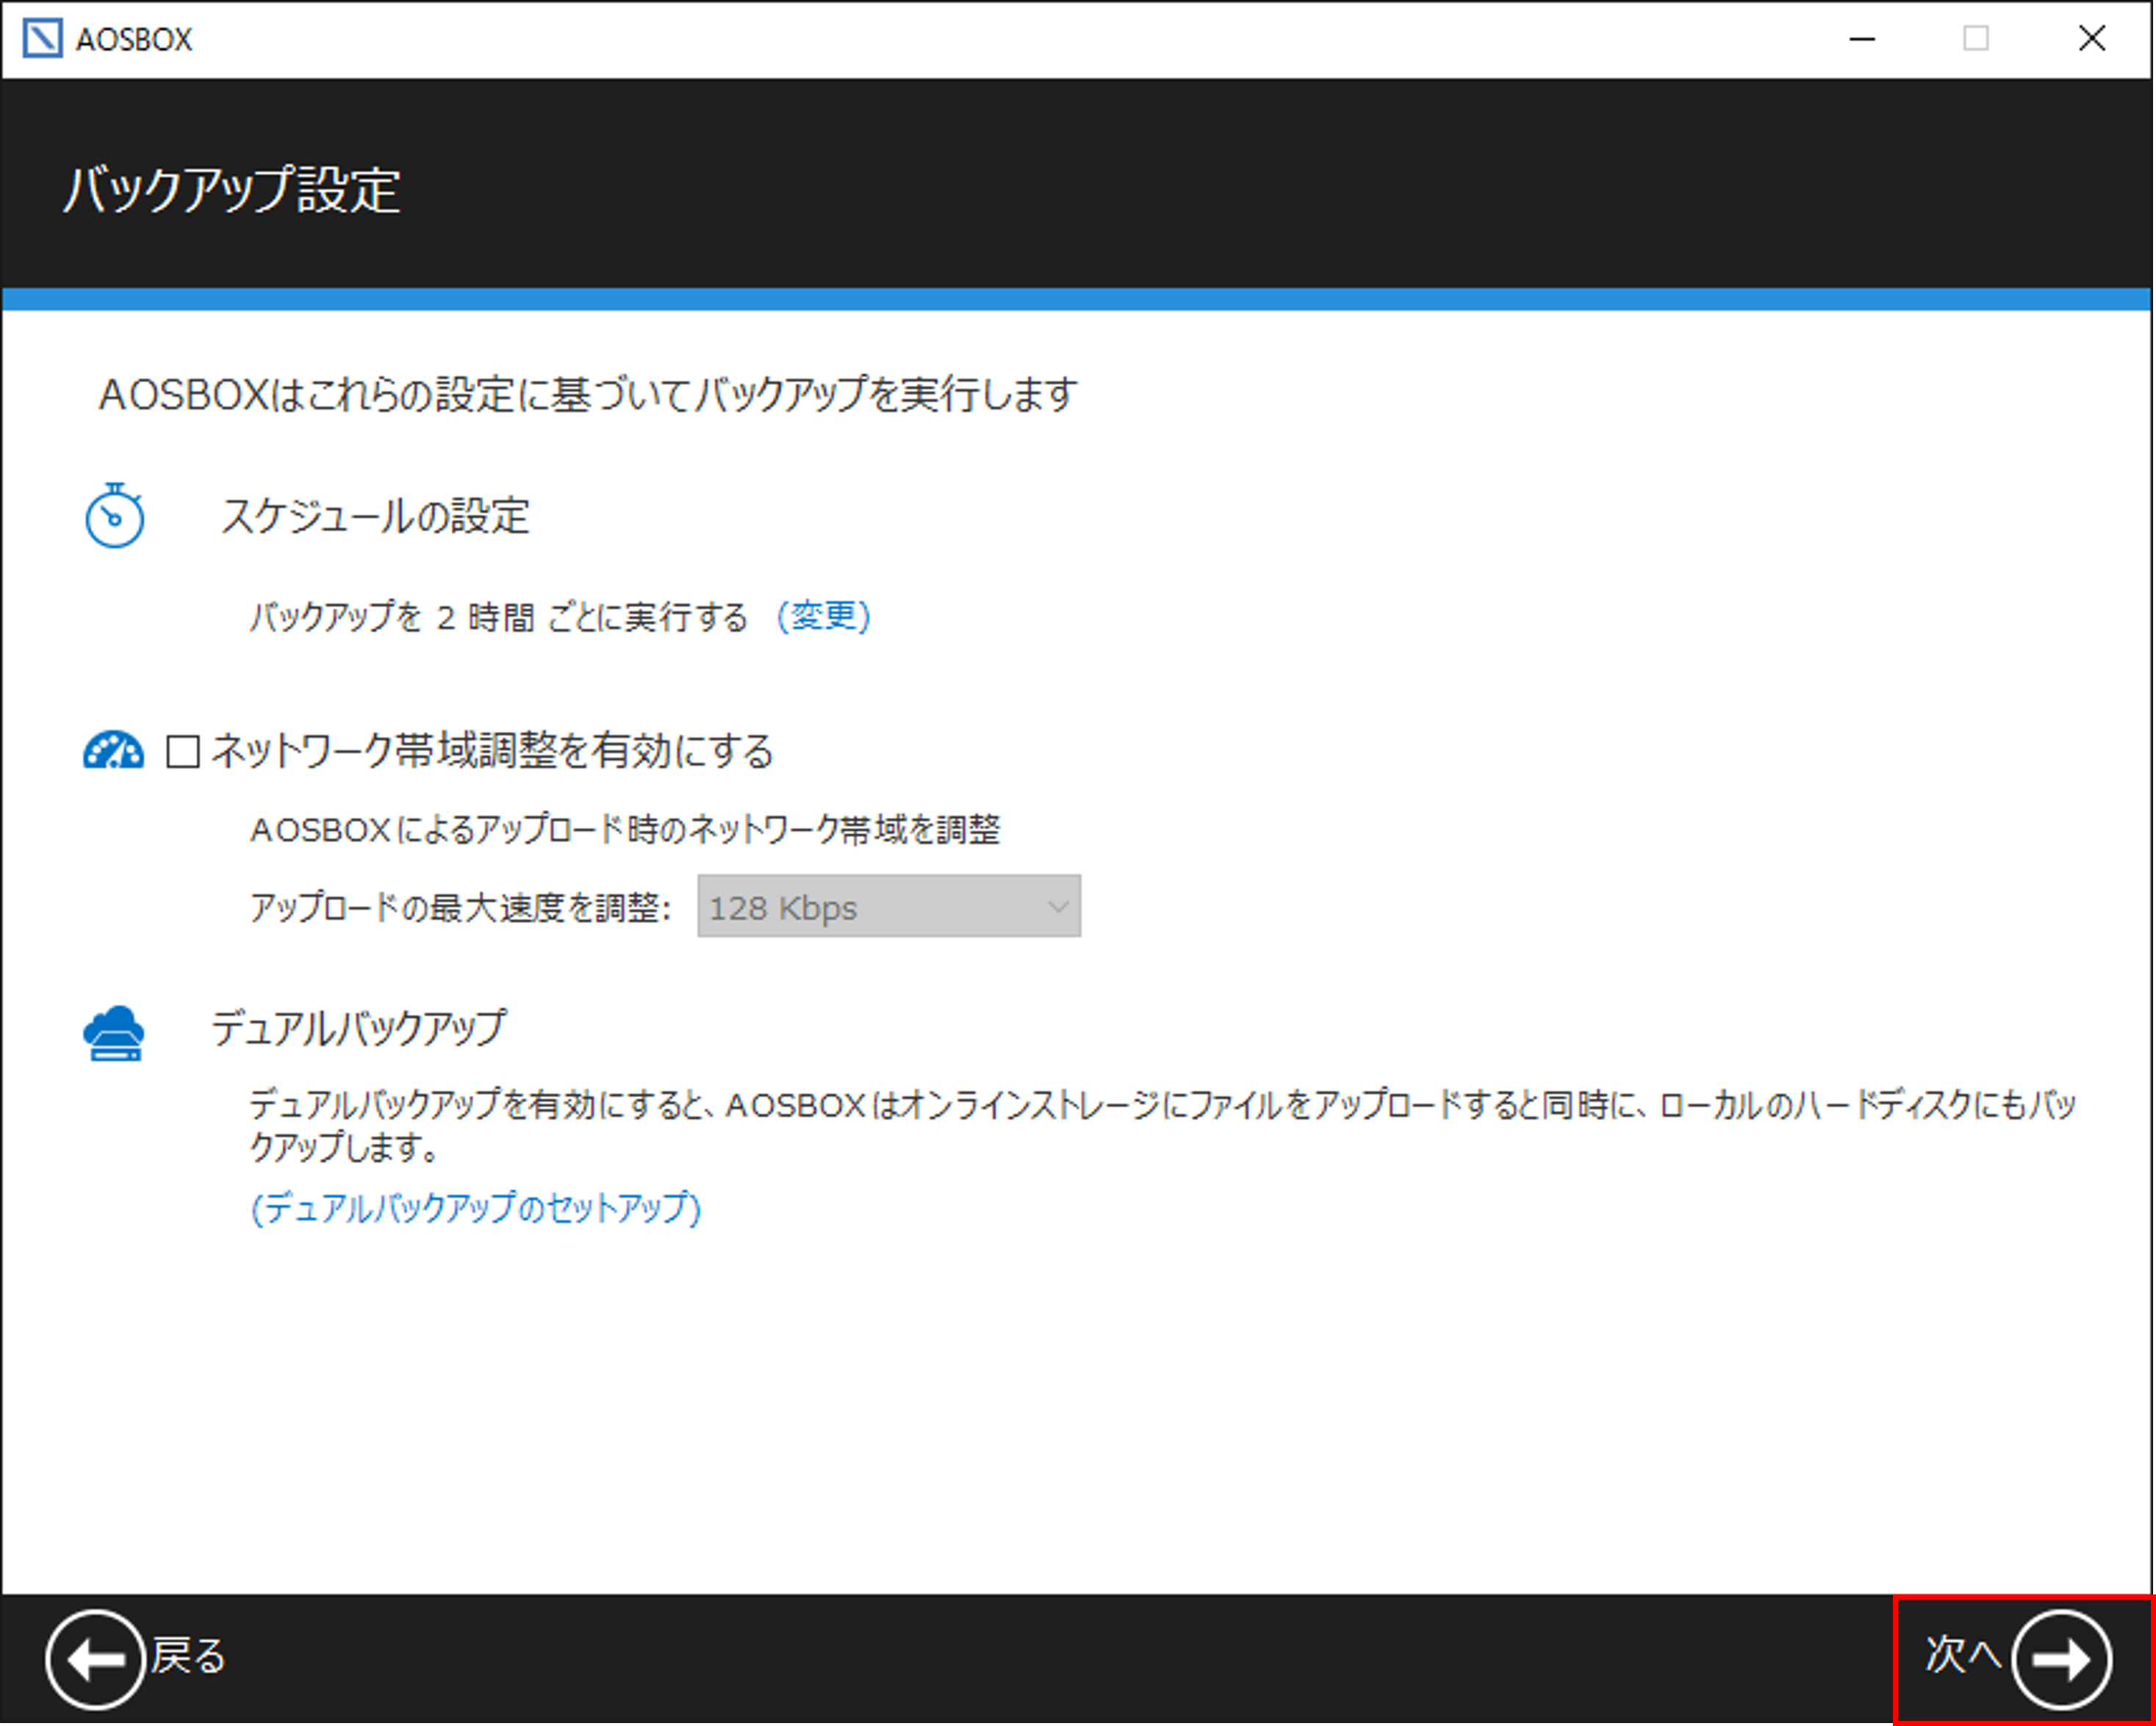2156x1726 pixels.
Task: Click the AOSBOX logo icon in title bar
Action: (x=43, y=38)
